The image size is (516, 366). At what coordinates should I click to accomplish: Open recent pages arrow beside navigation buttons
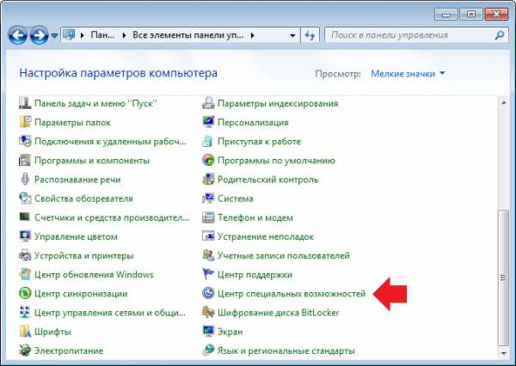(54, 35)
